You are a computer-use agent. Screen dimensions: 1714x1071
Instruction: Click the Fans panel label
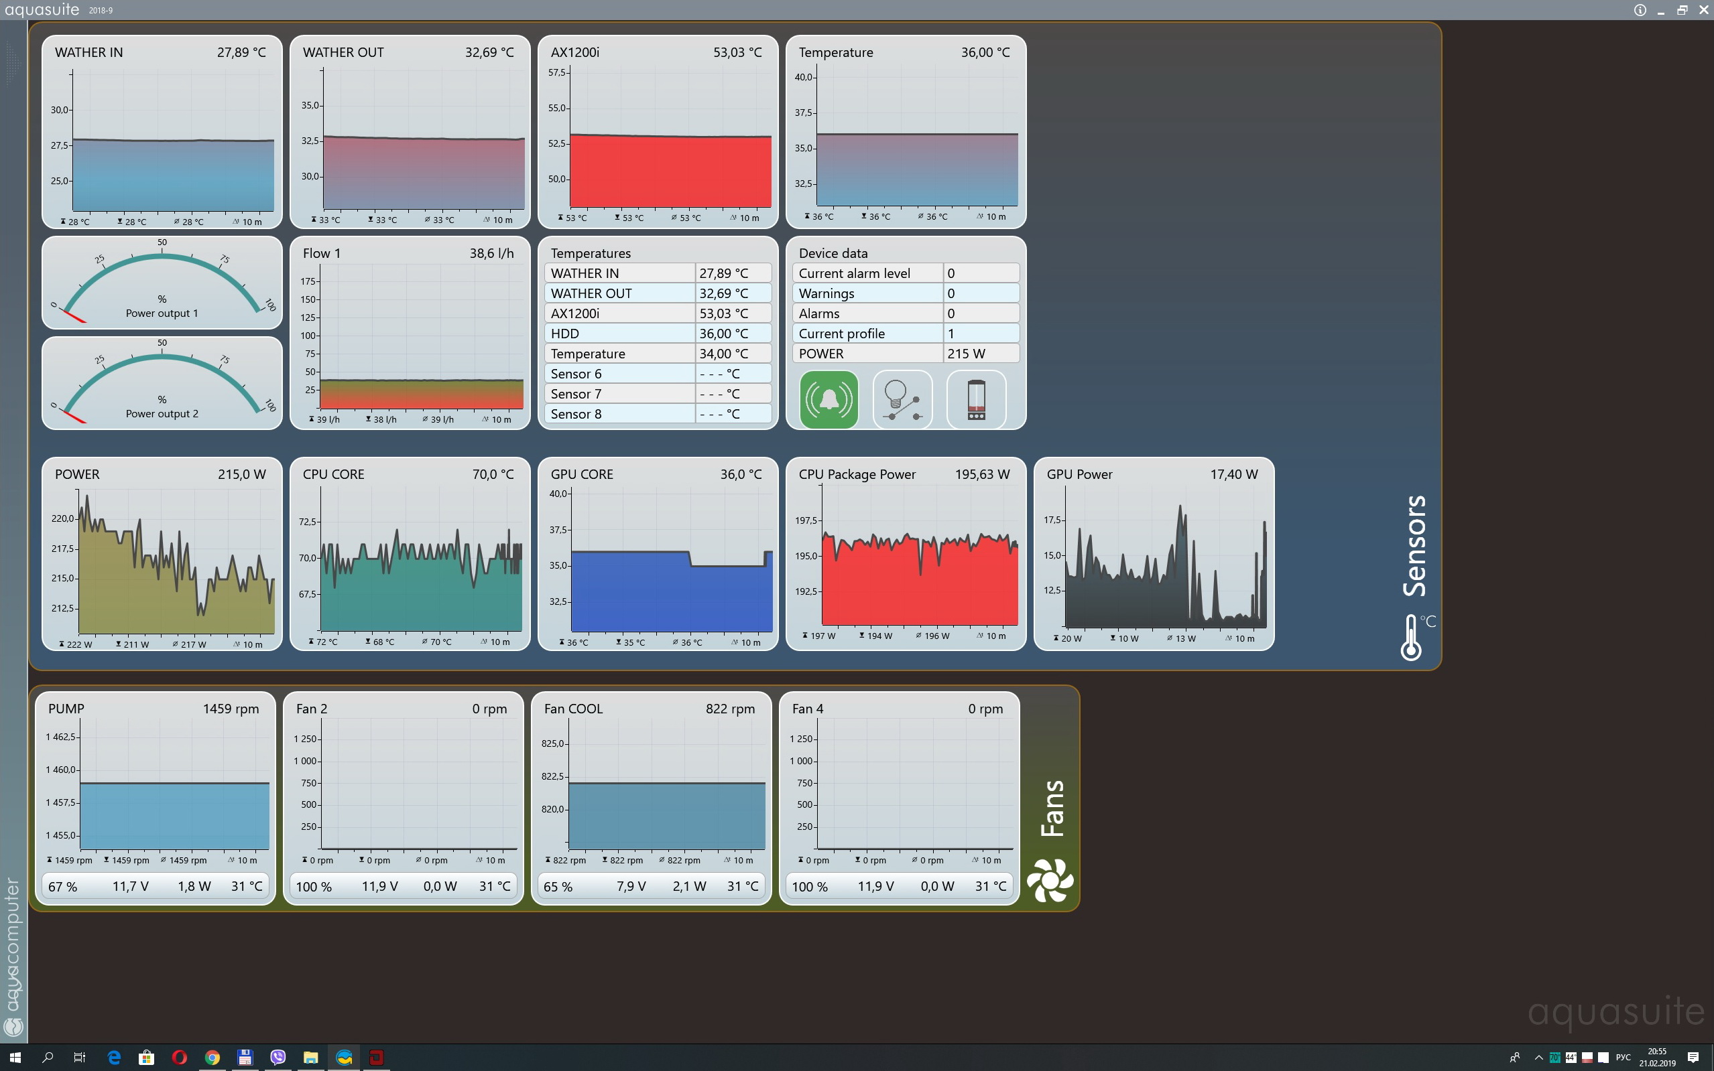tap(1052, 808)
